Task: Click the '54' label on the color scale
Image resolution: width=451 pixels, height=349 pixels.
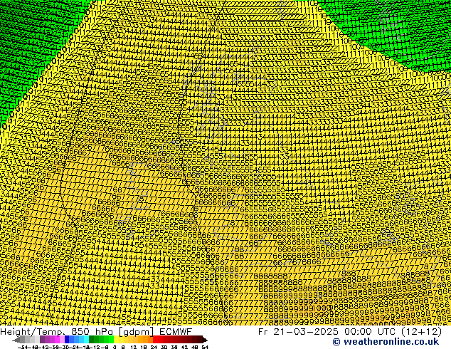Action: click(x=205, y=347)
